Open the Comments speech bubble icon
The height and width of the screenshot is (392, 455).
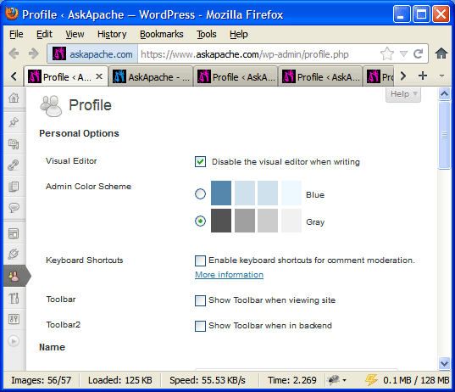(14, 208)
